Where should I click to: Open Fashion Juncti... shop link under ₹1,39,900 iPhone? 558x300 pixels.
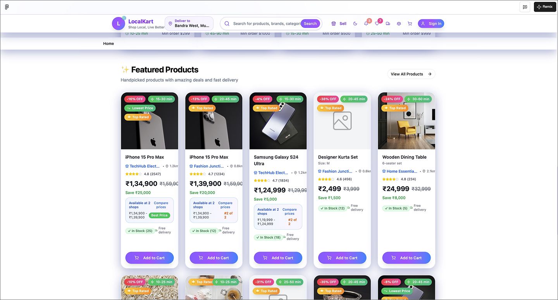pos(207,166)
